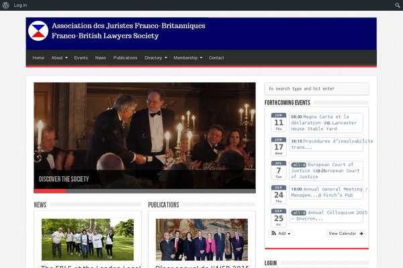Viewport: 403px width, 268px height.
Task: Open the Sep 24 date badge
Action: tap(279, 195)
